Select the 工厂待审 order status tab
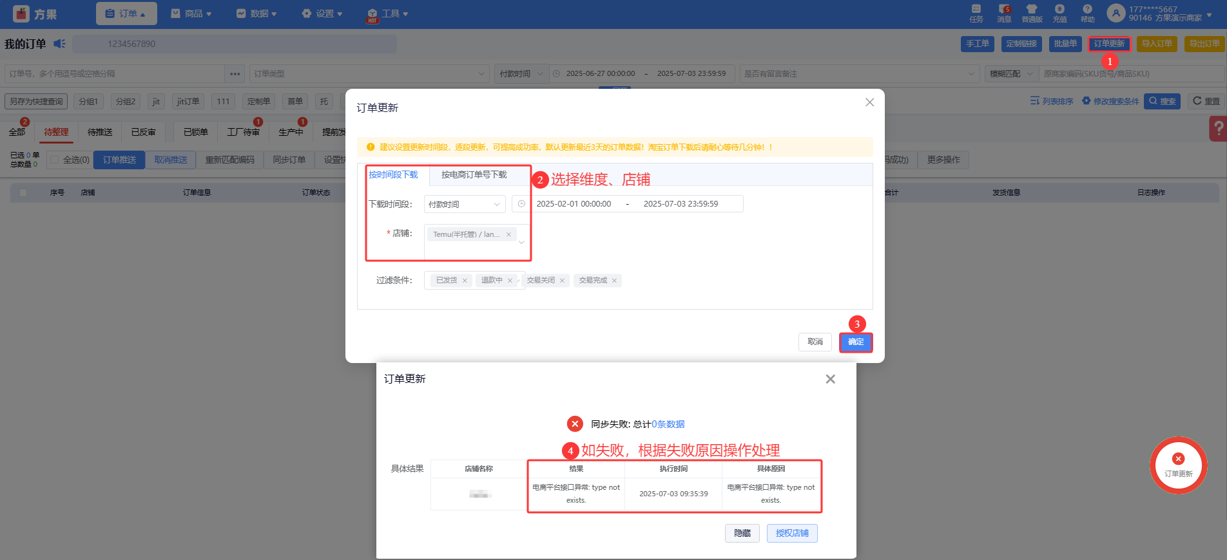 click(243, 132)
